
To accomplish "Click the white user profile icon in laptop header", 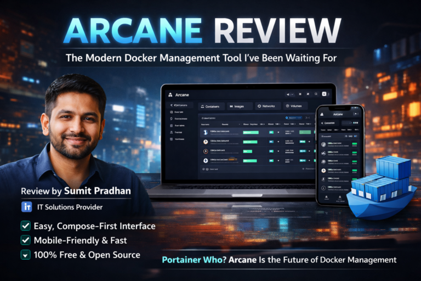I will [325, 94].
